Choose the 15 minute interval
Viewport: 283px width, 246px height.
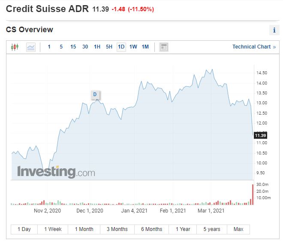[73, 47]
